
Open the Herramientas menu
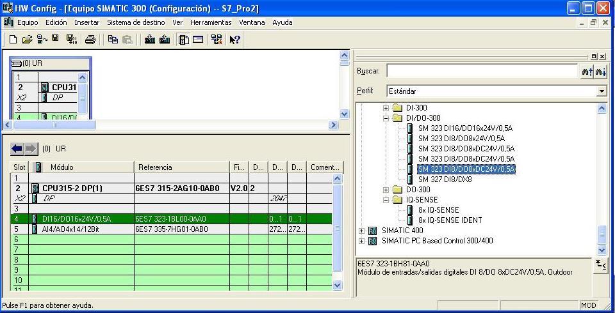[x=211, y=23]
